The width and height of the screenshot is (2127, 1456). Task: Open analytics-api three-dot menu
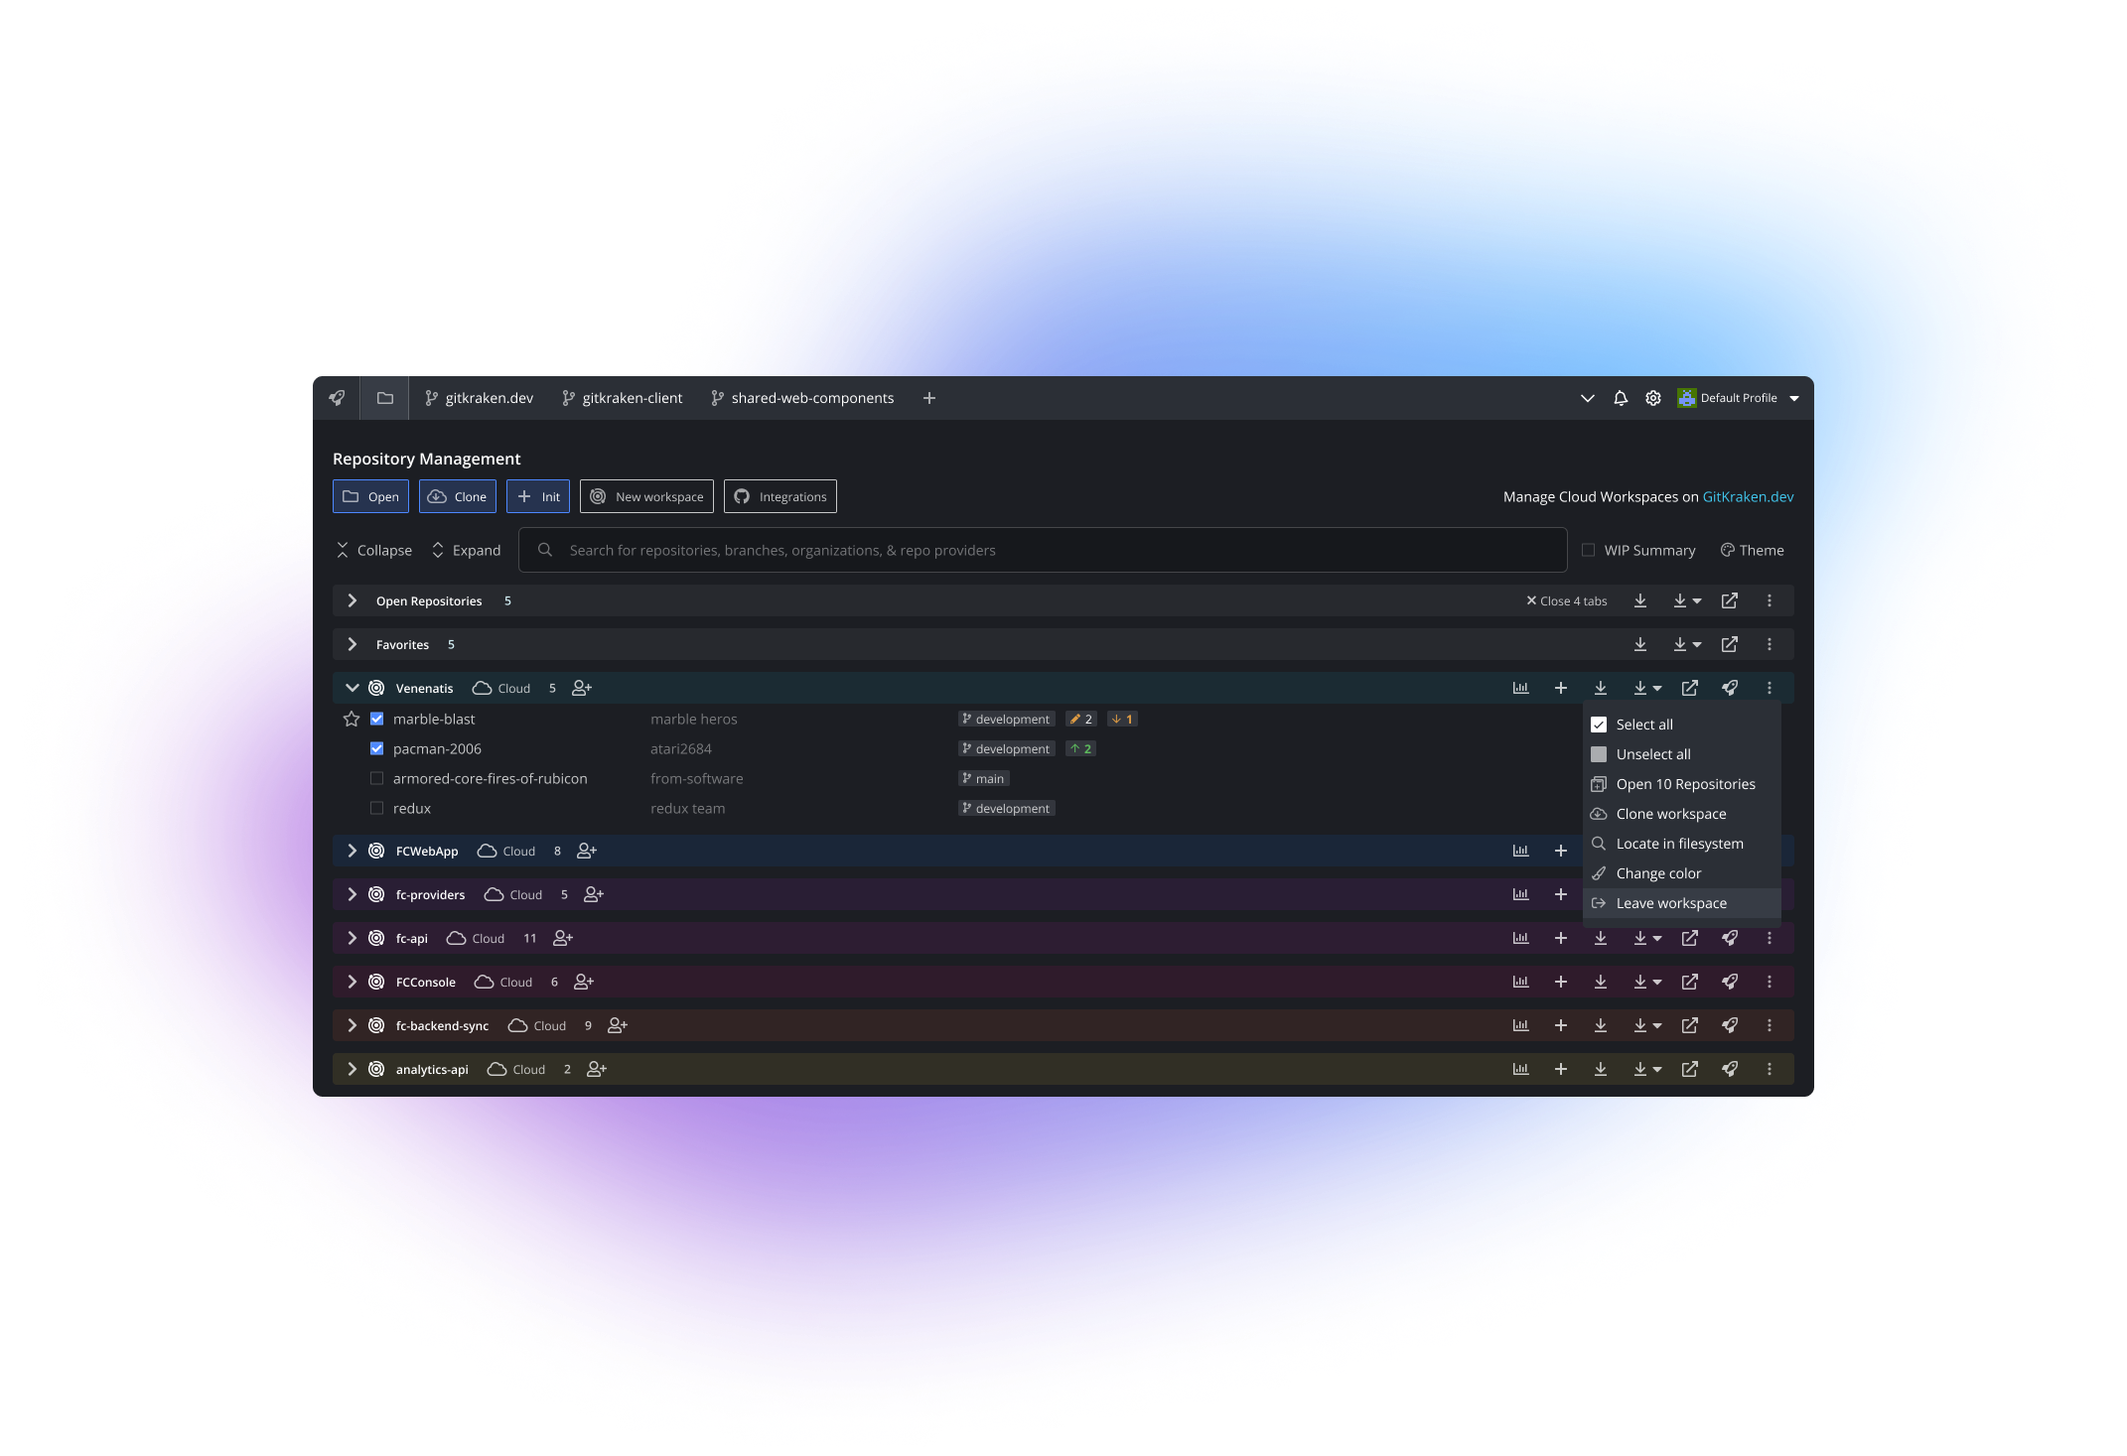(1770, 1069)
